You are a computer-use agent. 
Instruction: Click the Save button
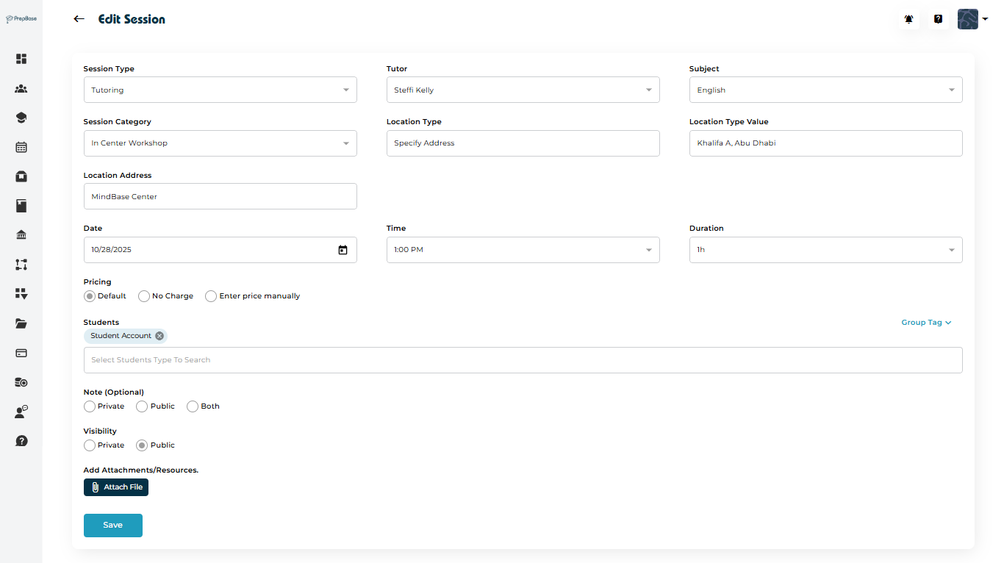[x=112, y=526]
